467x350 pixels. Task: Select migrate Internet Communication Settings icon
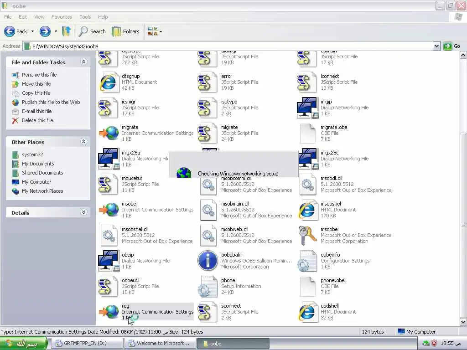pyautogui.click(x=109, y=134)
